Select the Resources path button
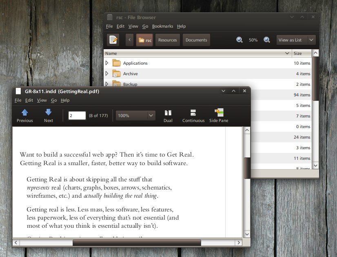337x257 pixels. (167, 40)
